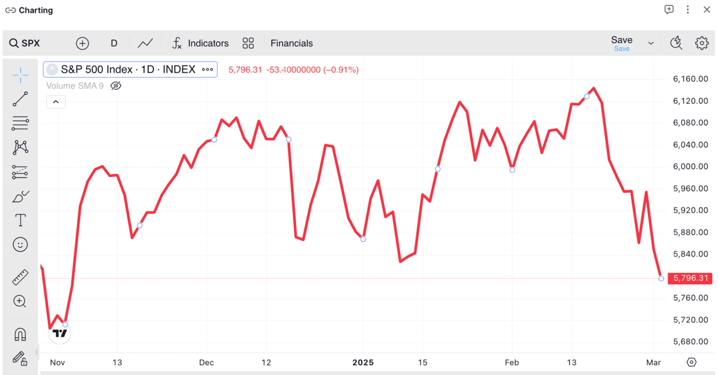The image size is (718, 375).
Task: Open chart settings gear
Action: (702, 43)
